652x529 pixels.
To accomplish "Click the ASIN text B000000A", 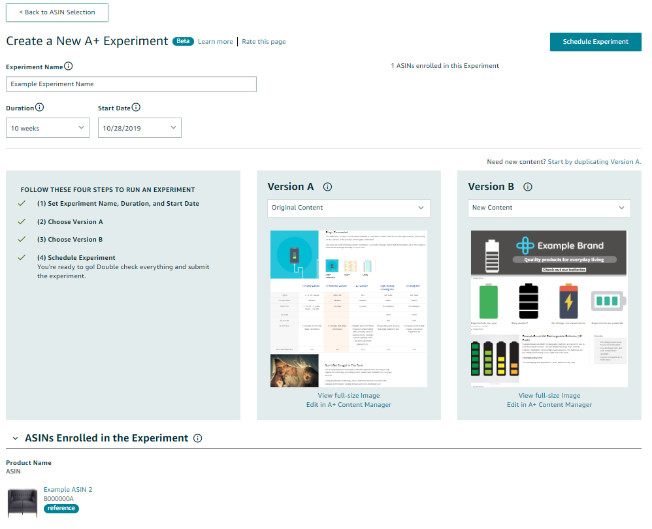I will (x=59, y=499).
